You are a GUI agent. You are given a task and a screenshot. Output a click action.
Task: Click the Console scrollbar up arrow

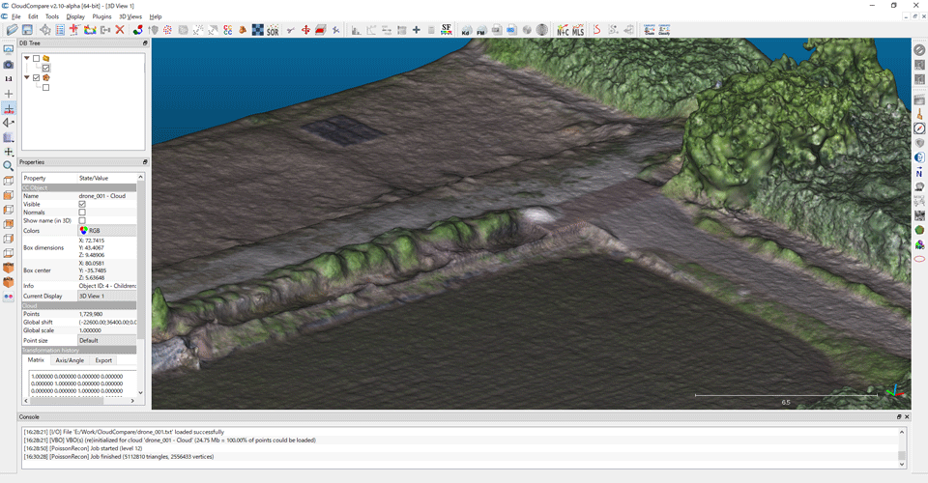click(x=902, y=432)
